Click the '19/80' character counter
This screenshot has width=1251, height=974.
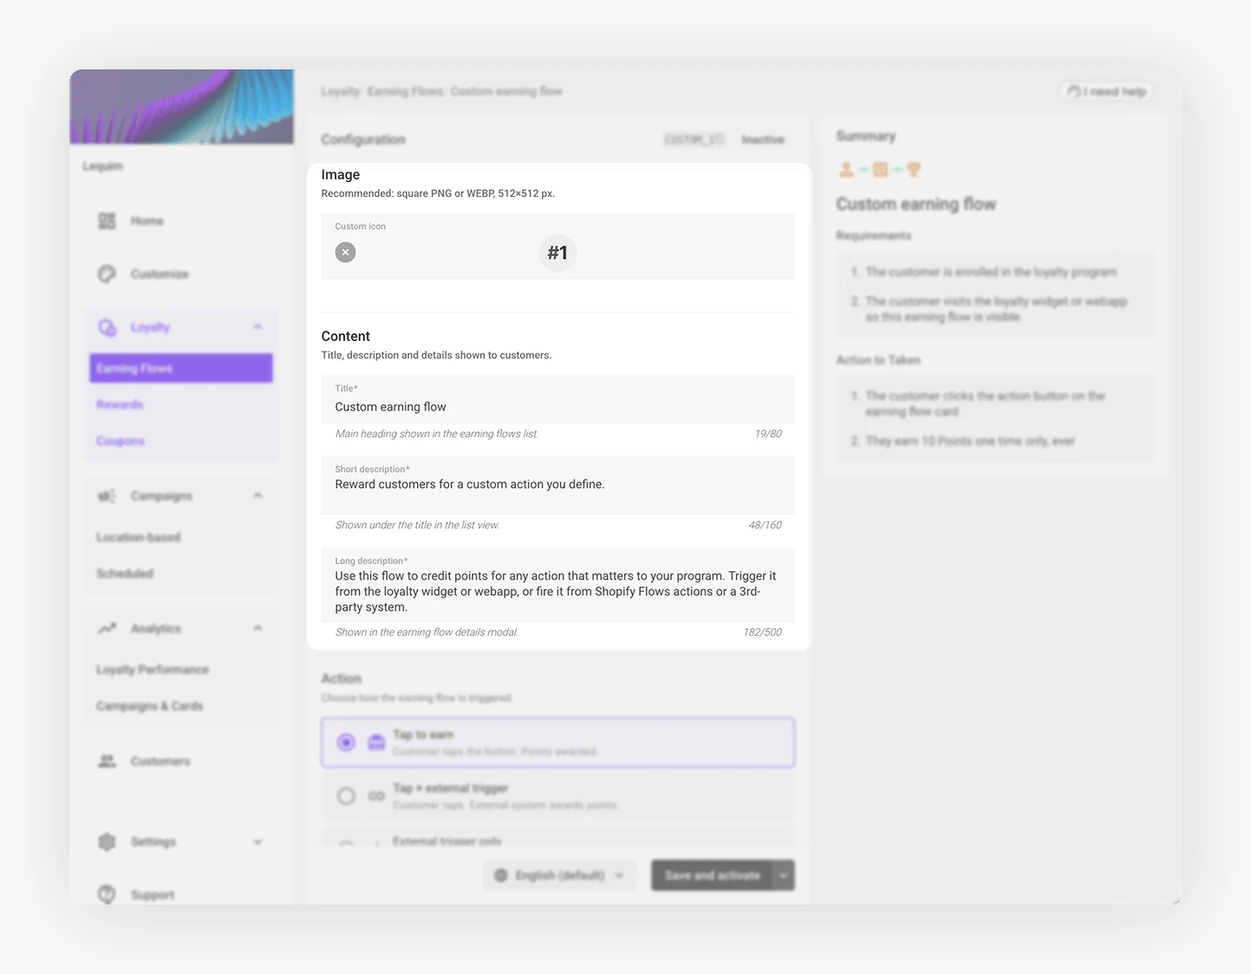click(x=768, y=434)
